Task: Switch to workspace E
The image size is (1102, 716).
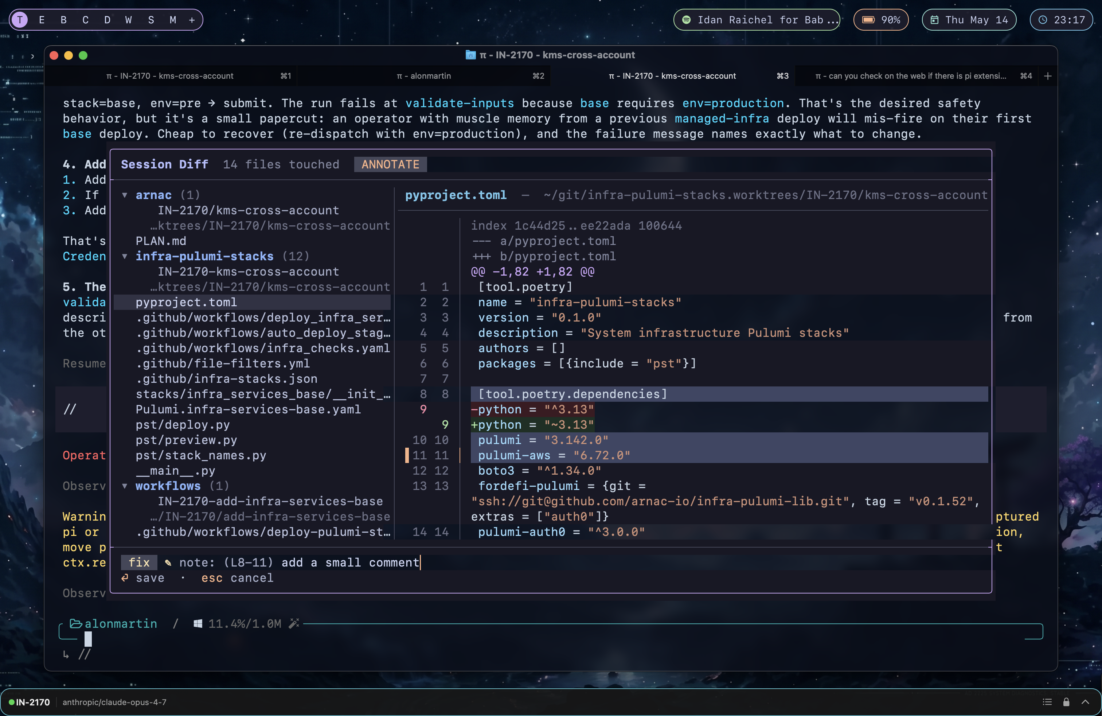Action: 42,20
